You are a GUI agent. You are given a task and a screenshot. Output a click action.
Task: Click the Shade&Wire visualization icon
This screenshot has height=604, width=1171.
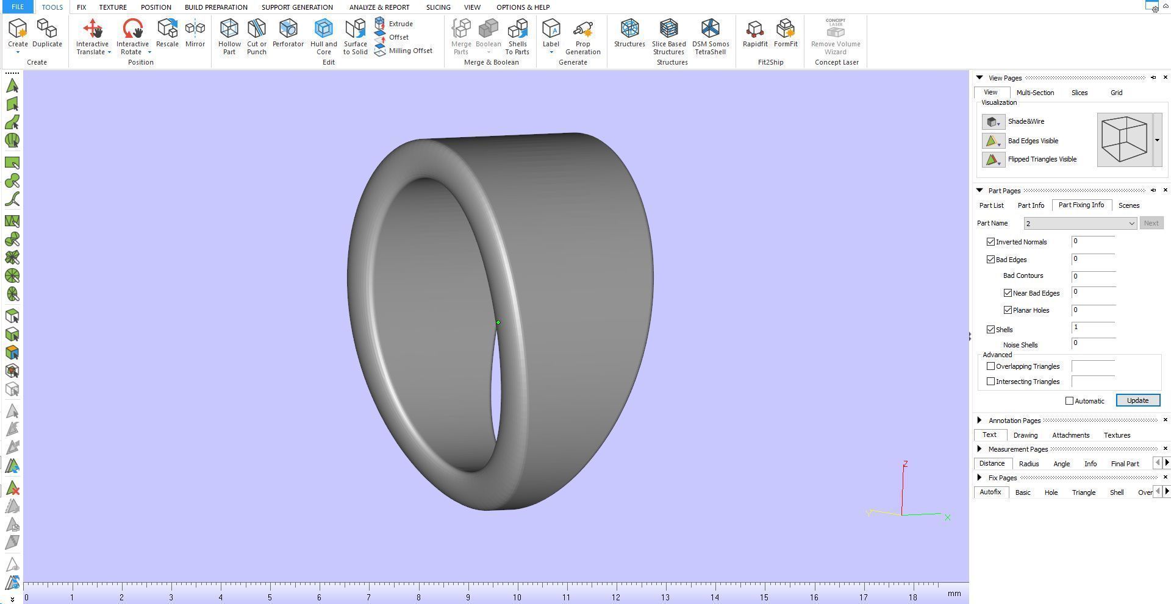(x=994, y=122)
